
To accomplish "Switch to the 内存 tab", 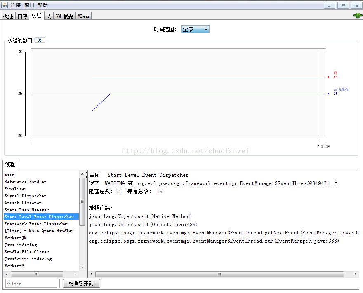I will click(22, 16).
